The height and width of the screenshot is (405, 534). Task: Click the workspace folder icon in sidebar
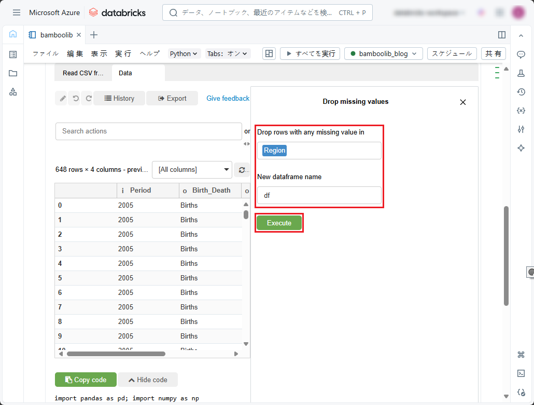[x=13, y=73]
